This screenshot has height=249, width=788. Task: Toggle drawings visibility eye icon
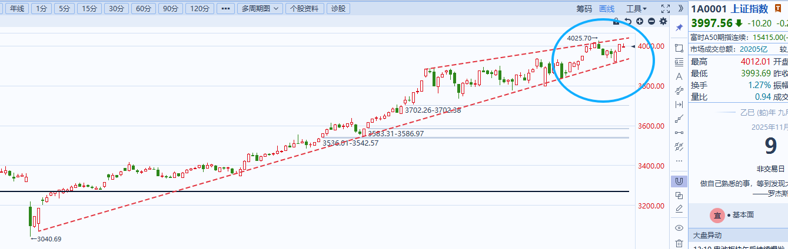pos(679,228)
